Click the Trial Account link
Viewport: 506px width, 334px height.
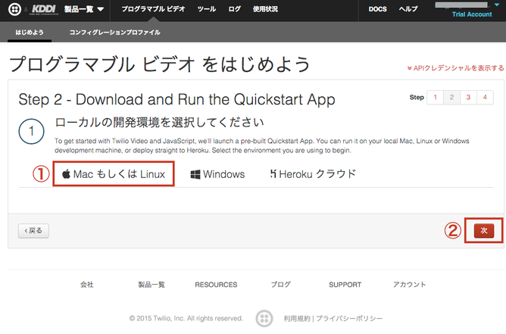[x=472, y=14]
